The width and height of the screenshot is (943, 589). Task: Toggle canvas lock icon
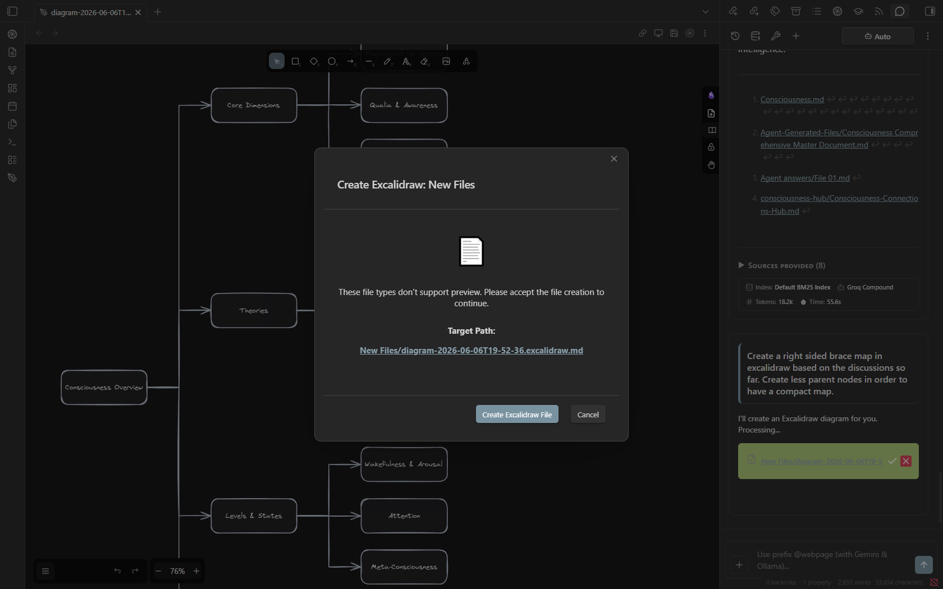point(711,147)
